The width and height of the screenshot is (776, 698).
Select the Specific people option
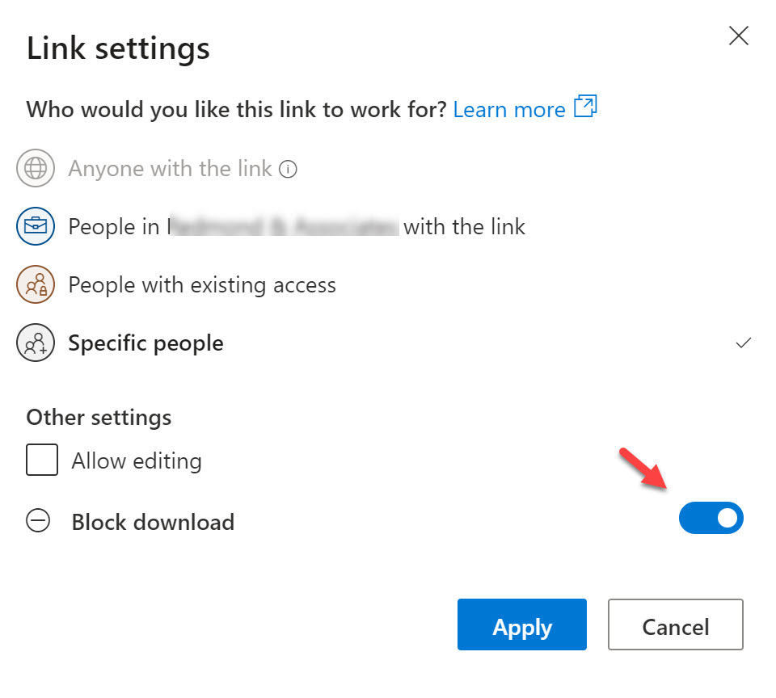pos(145,343)
